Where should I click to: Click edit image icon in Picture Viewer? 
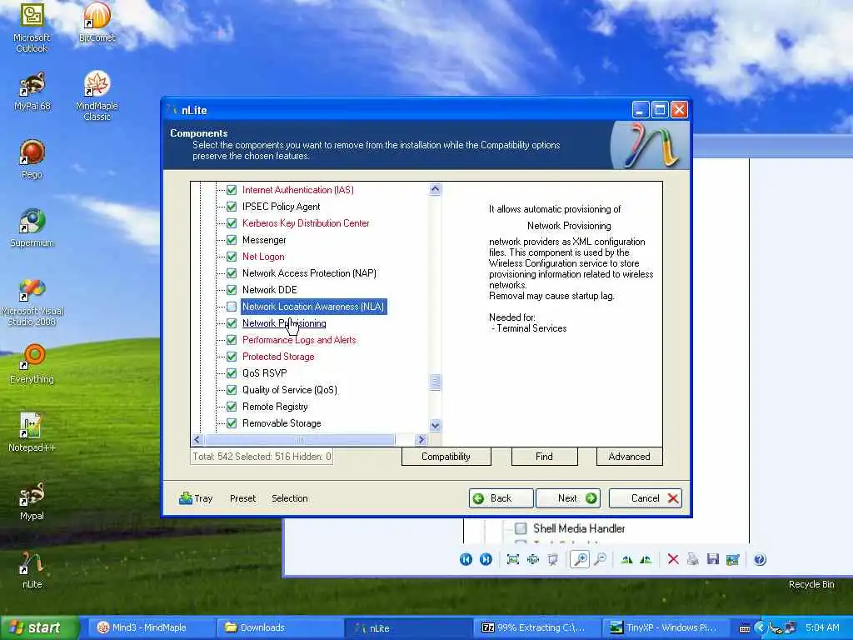[x=733, y=559]
